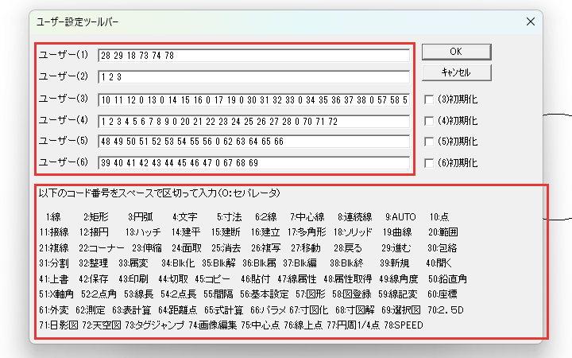Click the code entry 5:寸法
Viewport: 572px width, 358px height.
click(x=229, y=217)
